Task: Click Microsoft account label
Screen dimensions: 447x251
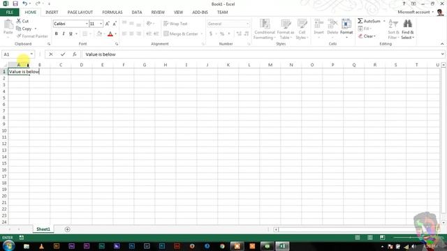Action: 413,12
